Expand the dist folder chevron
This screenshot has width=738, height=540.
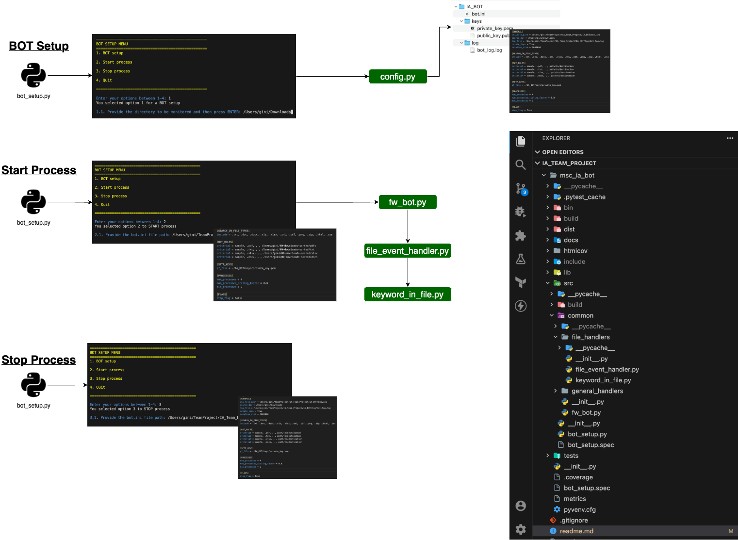tap(548, 229)
